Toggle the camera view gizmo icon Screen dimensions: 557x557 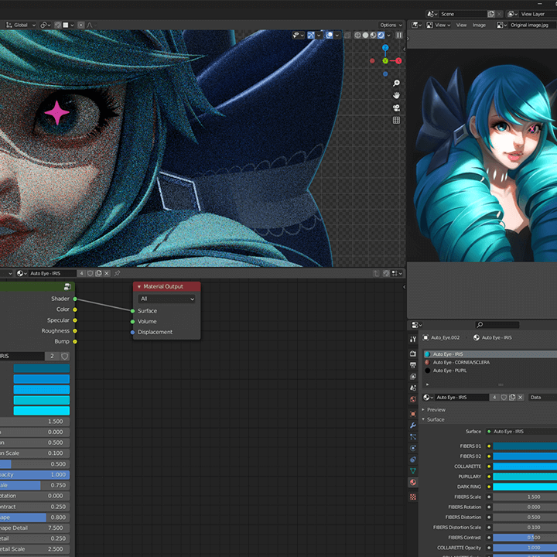pos(396,108)
